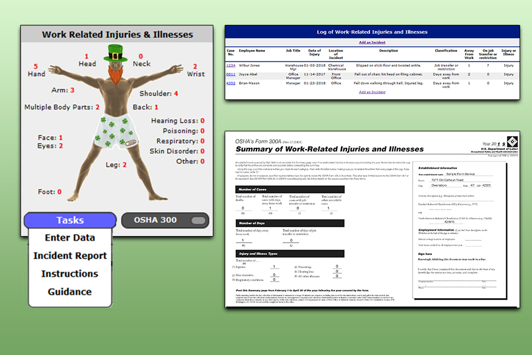This screenshot has height=355, width=532.
Task: Click top Add an Incident link
Action: [372, 43]
